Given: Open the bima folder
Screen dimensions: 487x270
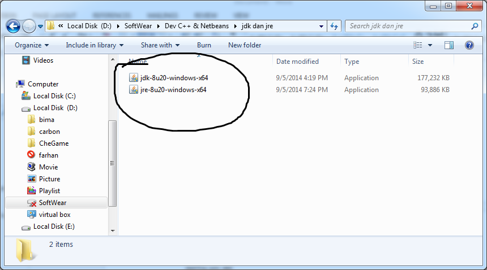Looking at the screenshot, I should (46, 120).
